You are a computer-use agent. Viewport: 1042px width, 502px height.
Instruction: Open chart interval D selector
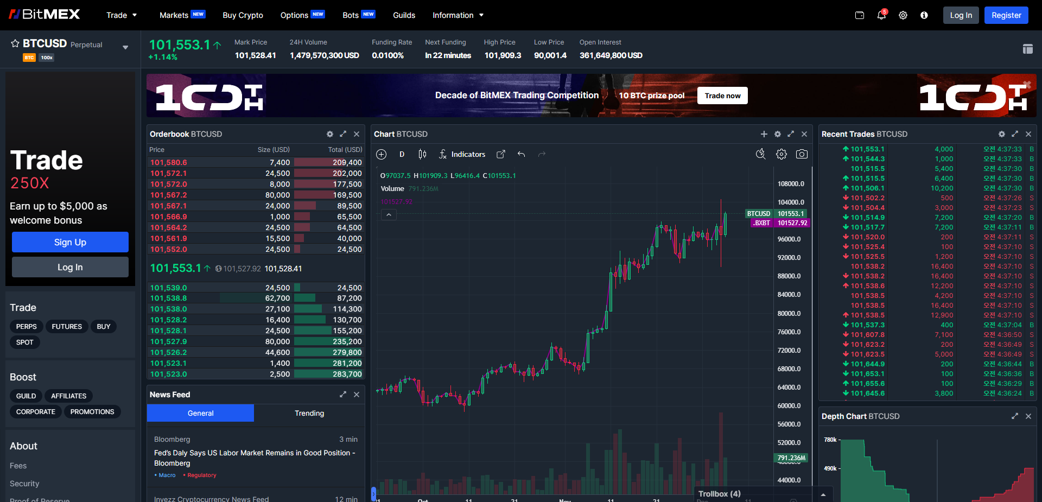tap(402, 155)
